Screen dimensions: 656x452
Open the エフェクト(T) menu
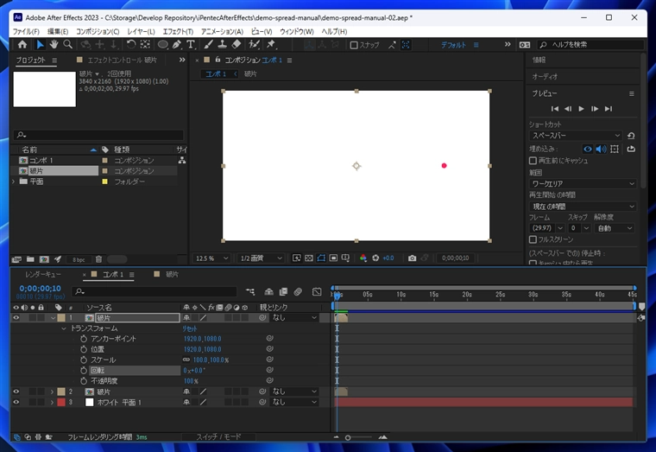point(178,31)
